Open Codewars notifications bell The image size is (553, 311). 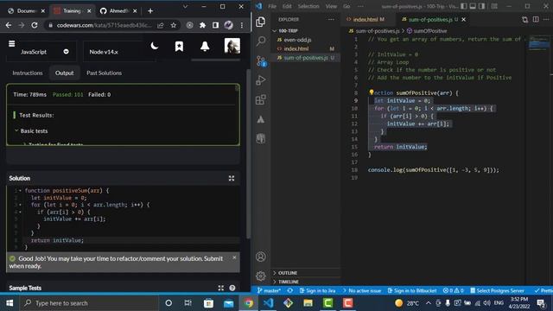[205, 46]
